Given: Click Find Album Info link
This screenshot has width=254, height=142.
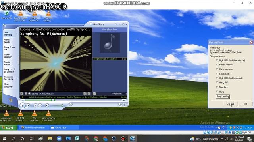Looking at the screenshot, I should click(110, 30).
